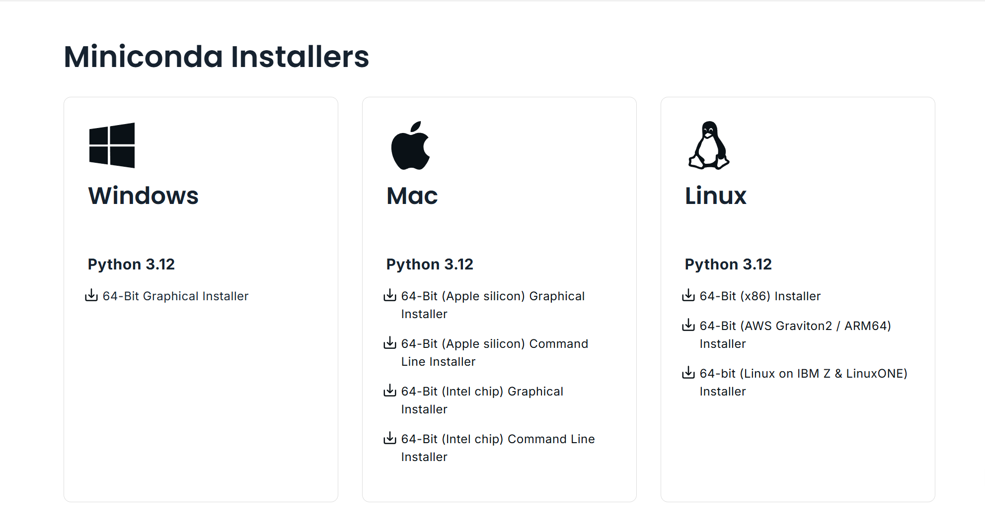The image size is (985, 530).
Task: Click download icon for IBM Z LinuxONE Installer
Action: click(688, 373)
